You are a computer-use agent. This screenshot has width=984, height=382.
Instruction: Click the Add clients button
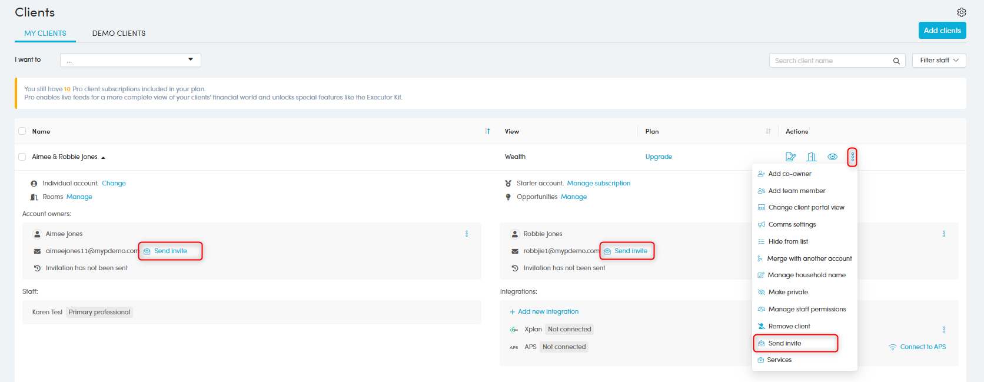click(x=942, y=31)
